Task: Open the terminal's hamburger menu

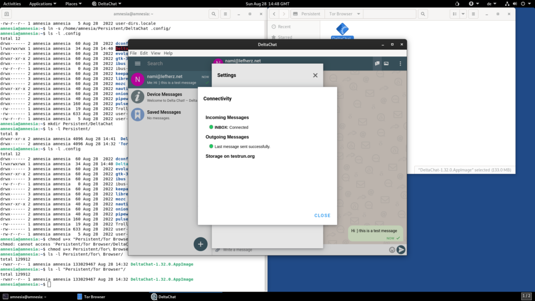Action: [x=226, y=14]
